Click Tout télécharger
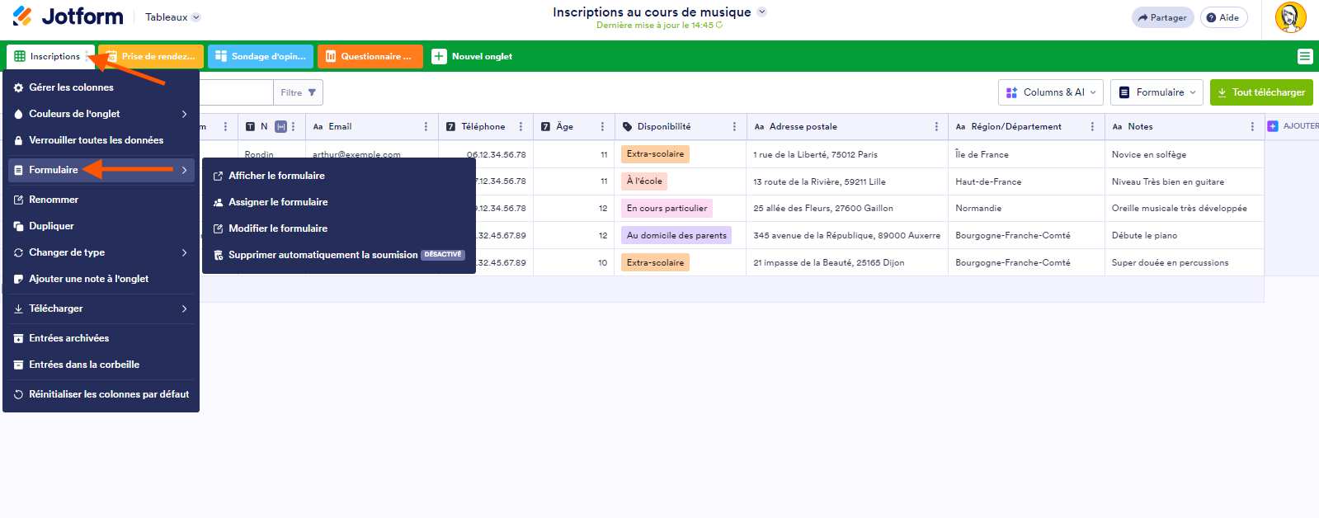The image size is (1319, 518). [x=1261, y=92]
